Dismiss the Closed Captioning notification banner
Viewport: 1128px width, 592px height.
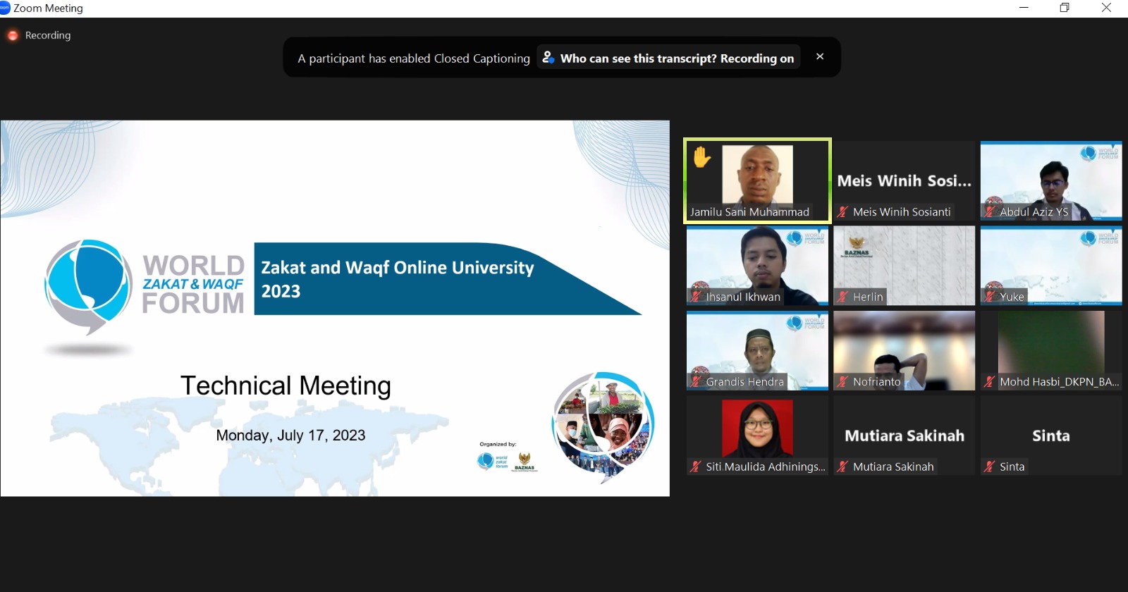coord(819,56)
